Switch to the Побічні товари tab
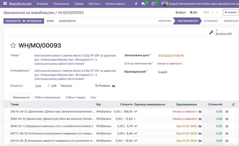This screenshot has width=239, height=146. pos(75,97)
